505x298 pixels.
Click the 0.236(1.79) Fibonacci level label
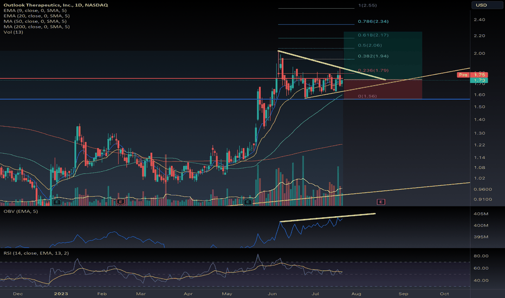click(373, 70)
